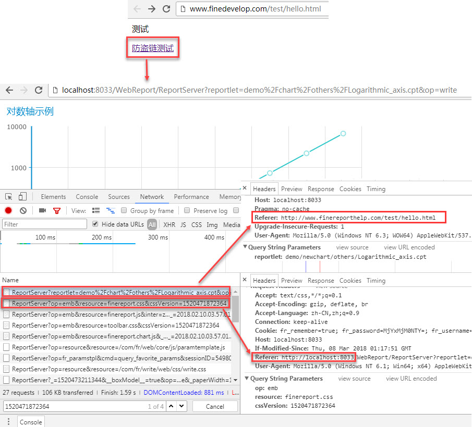Select the finereport.css request row
472x427 pixels.
coord(116,303)
